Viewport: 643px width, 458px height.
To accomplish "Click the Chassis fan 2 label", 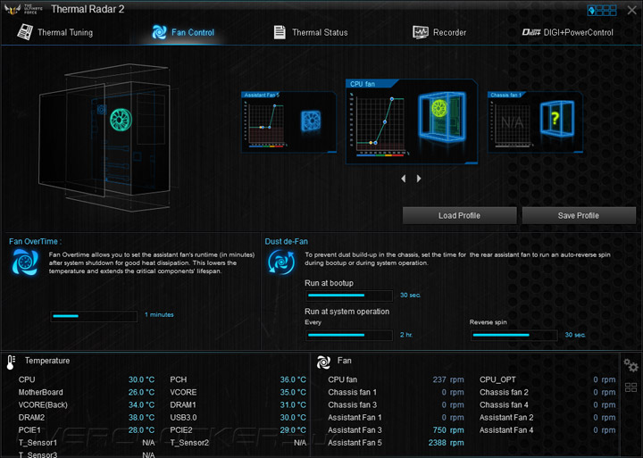I will 504,393.
